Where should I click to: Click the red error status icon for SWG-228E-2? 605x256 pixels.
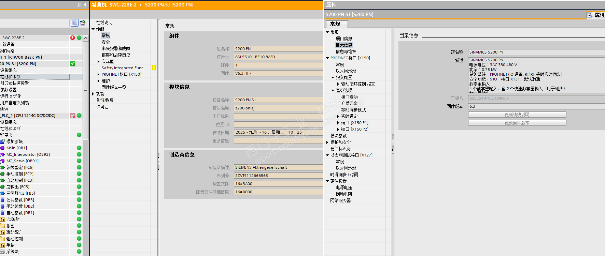coord(73,38)
